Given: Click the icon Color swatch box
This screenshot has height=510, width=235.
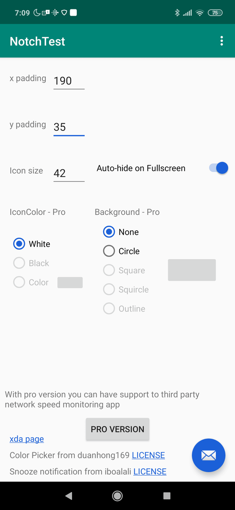Looking at the screenshot, I should [70, 282].
